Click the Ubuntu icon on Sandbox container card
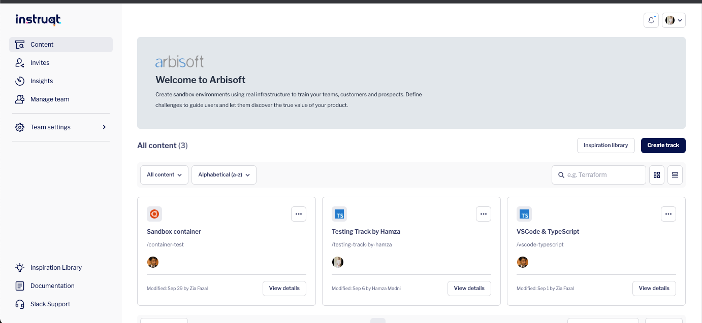 tap(154, 214)
